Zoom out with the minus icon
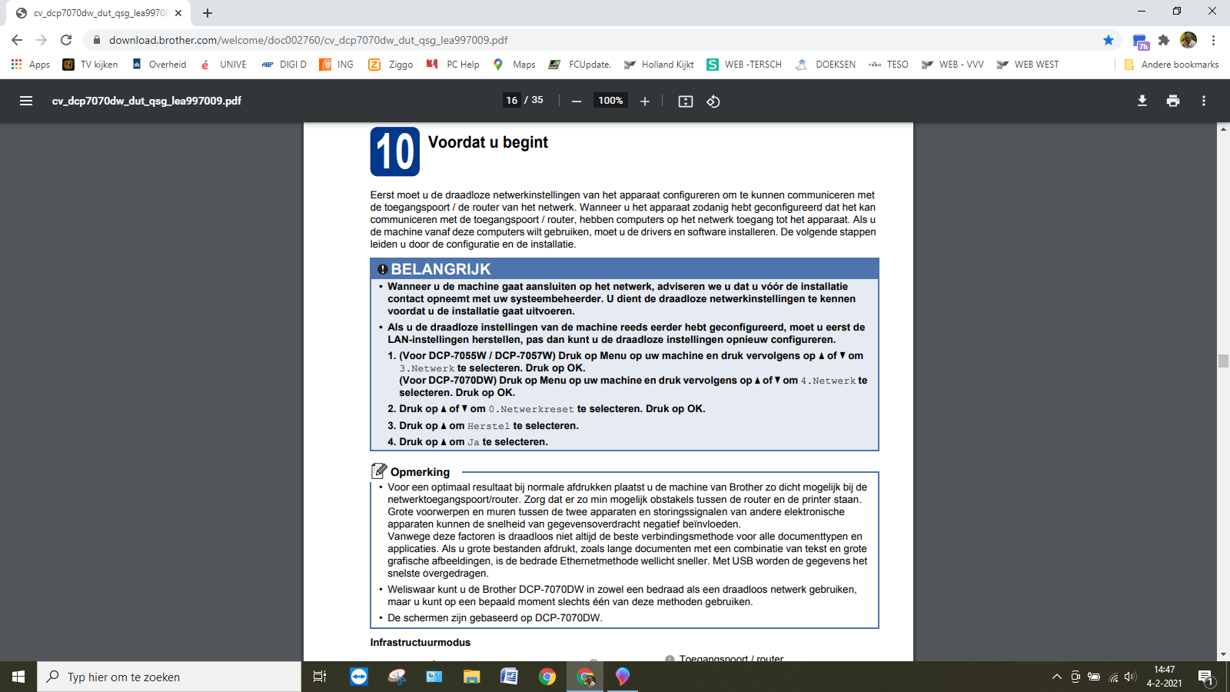 pos(577,101)
